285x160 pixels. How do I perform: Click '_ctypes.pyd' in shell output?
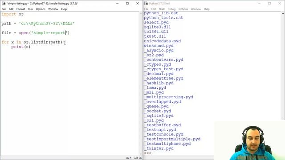coord(157,64)
